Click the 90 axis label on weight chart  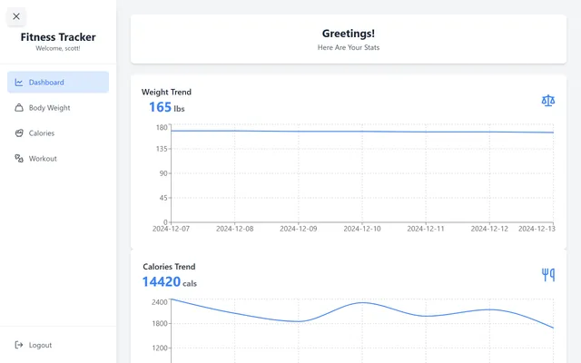coord(163,173)
